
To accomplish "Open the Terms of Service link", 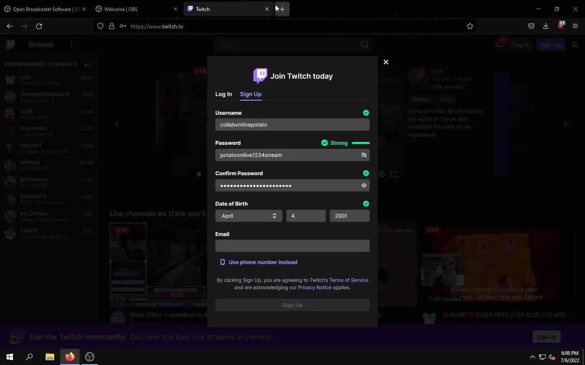I will point(349,280).
